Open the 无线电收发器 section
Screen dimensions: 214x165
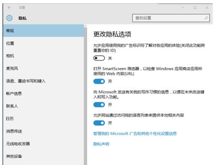(43, 144)
